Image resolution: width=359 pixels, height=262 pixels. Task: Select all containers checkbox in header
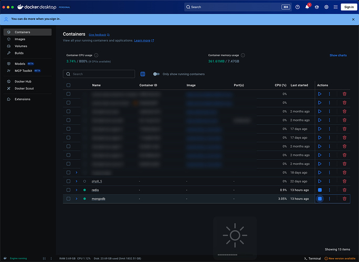[x=68, y=85]
